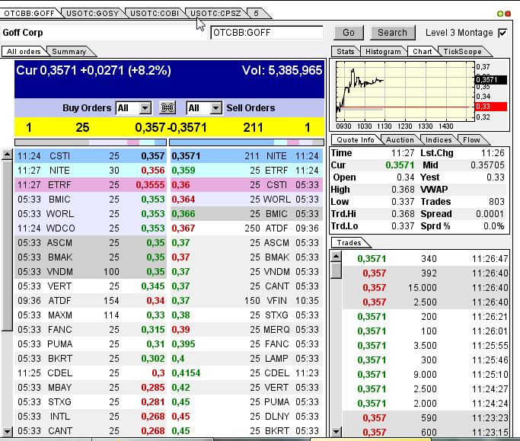Screen dimensions: 520x441
Task: Click the link chain icon between order filters
Action: point(167,108)
